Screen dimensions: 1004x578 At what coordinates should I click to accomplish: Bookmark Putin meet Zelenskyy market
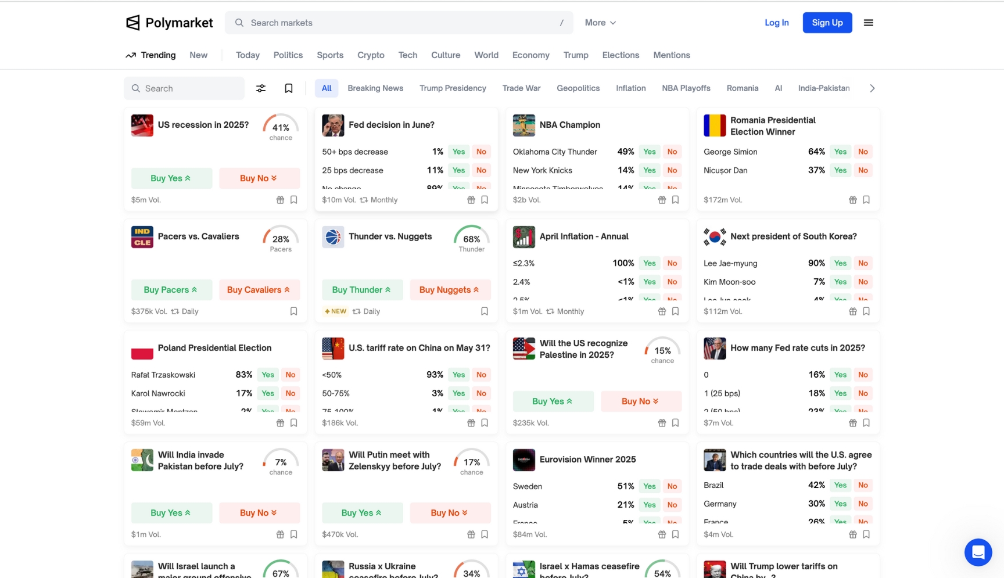[x=485, y=534]
